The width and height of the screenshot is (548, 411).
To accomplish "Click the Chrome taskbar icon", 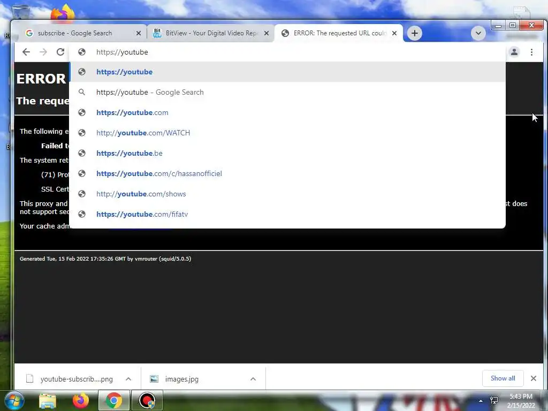I will pyautogui.click(x=113, y=400).
